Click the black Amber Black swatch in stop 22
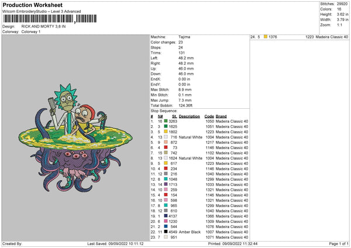Screen dimensions: 351x248 coord(166,232)
